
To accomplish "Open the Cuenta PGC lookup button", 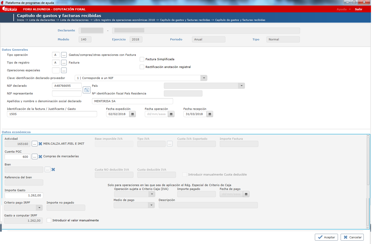I will (35, 157).
